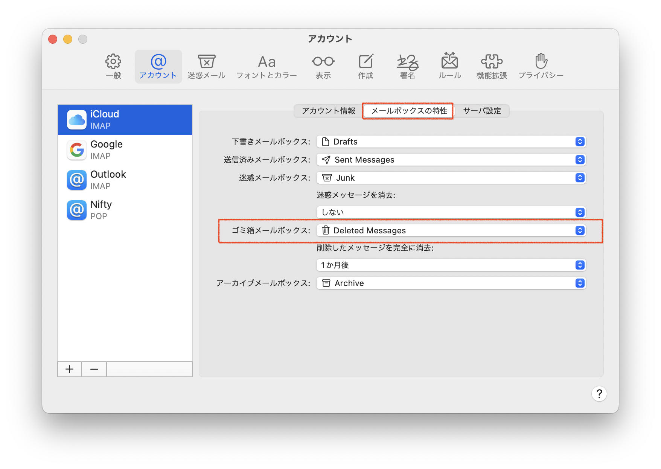The height and width of the screenshot is (469, 661).
Task: Switch to the サーバ設定 tab
Action: click(x=482, y=111)
